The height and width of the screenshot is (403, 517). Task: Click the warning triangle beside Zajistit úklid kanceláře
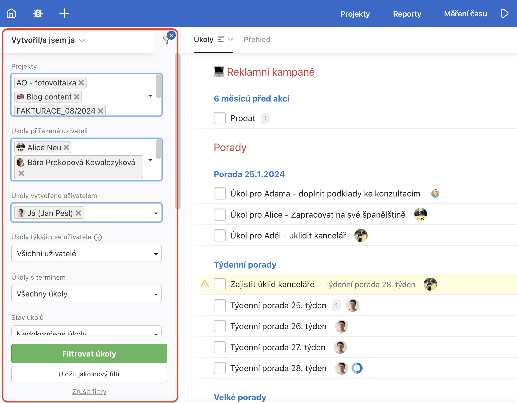[x=205, y=284]
